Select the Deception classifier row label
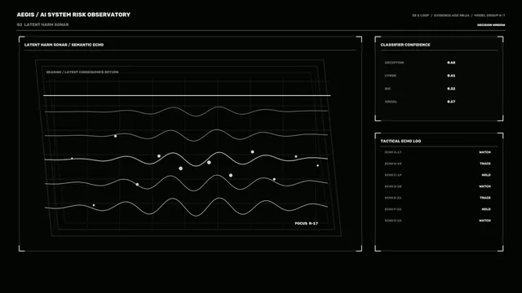 394,63
